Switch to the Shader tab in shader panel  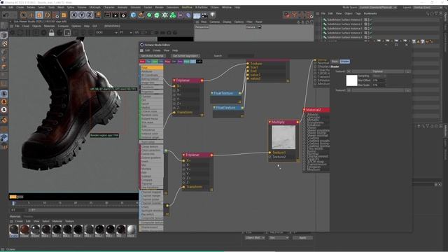pos(344,62)
